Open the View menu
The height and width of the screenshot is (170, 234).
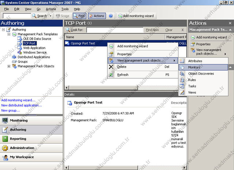pos(28,9)
